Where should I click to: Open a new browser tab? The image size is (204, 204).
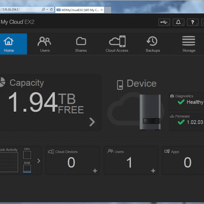[x=108, y=10]
